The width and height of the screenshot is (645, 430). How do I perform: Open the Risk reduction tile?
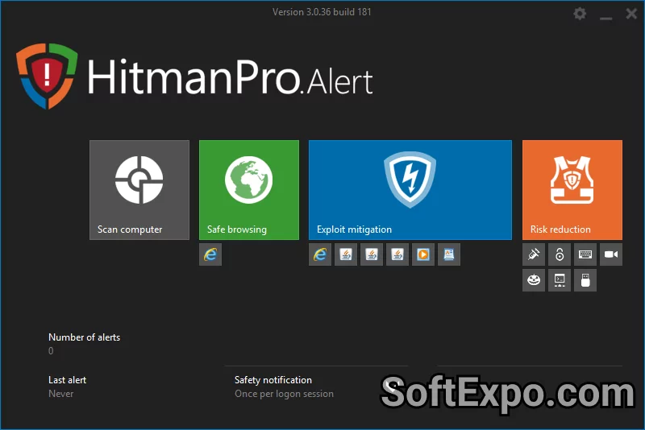[x=572, y=190]
